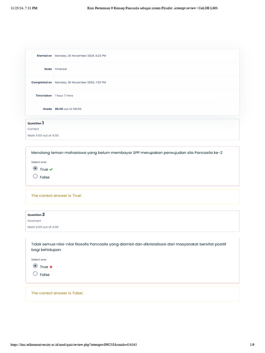Click the Question 1 heading

pos(36,123)
